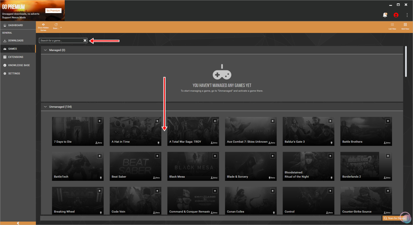Click the plus on Conan Exiles
413x225 pixels.
[x=273, y=191]
